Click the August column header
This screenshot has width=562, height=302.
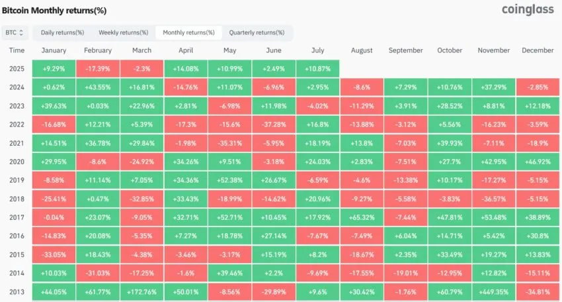pos(362,50)
